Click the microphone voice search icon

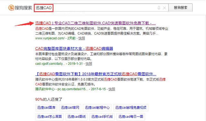click(159, 8)
